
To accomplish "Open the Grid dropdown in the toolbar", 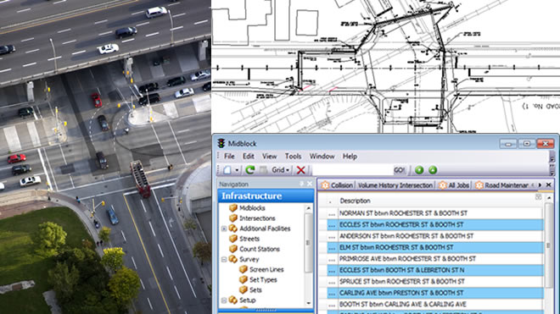I will coord(280,170).
